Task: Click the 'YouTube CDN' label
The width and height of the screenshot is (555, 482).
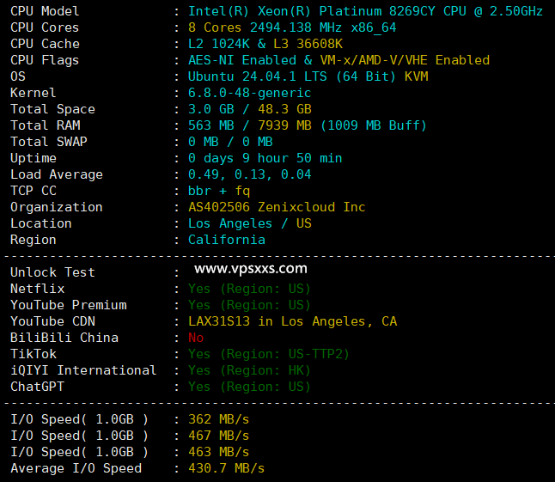Action: (52, 321)
